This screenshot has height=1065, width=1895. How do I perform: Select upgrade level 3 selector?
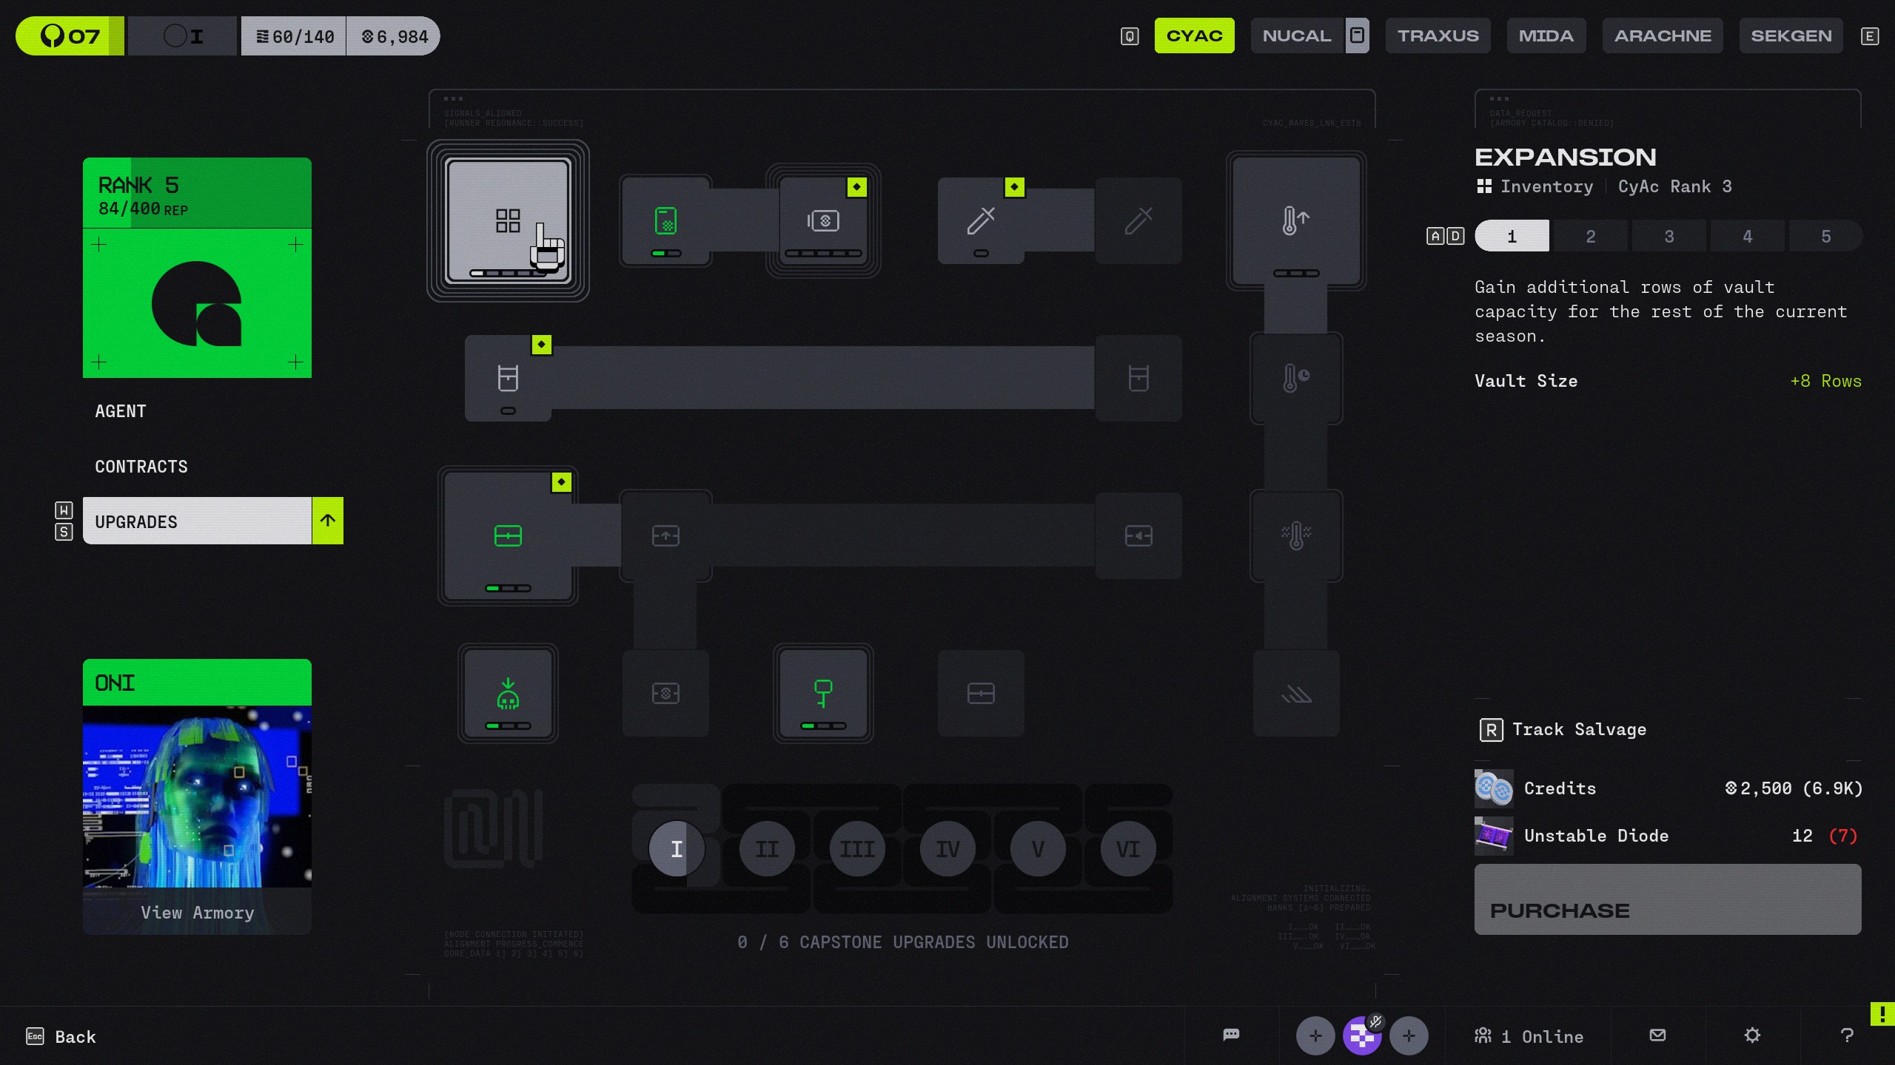(x=1668, y=237)
